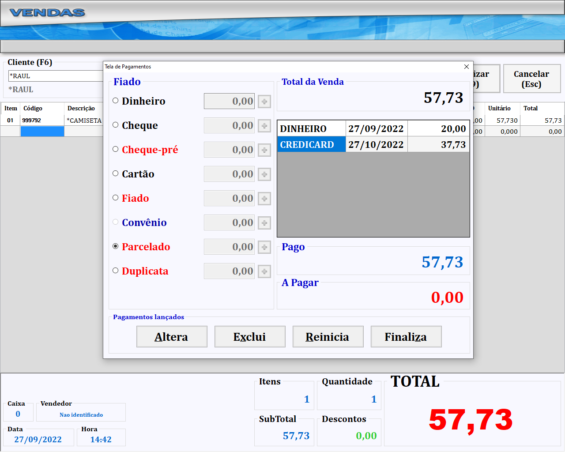Screen dimensions: 565x452
Task: Hit the plus icon in Fiado row
Action: (264, 199)
